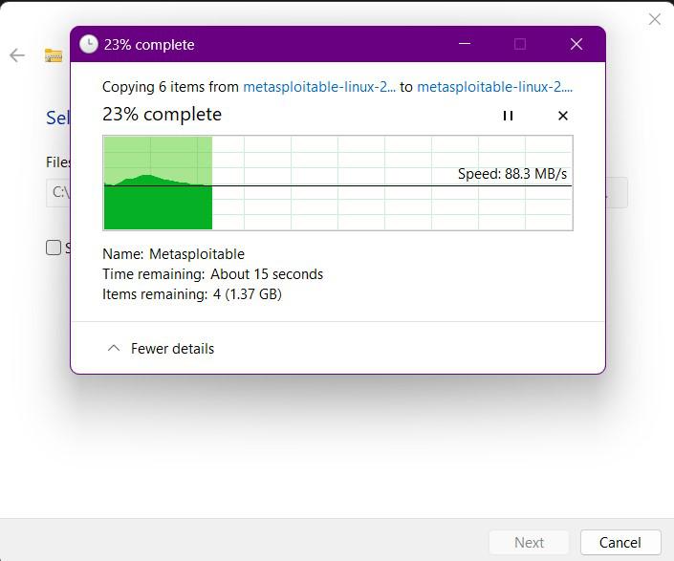Collapse the dialog using the Fewer details chevron
The height and width of the screenshot is (561, 674).
(114, 349)
